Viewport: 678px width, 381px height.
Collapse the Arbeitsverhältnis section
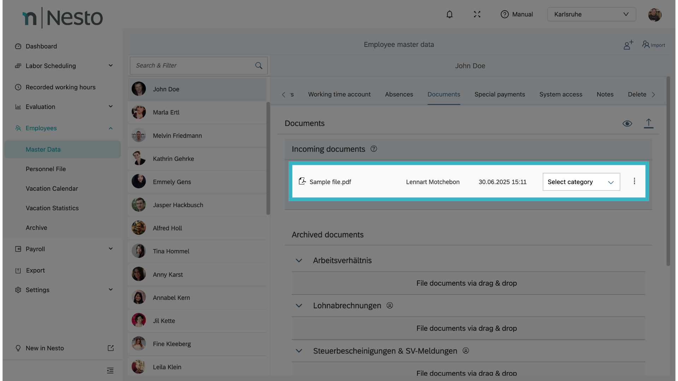(299, 261)
